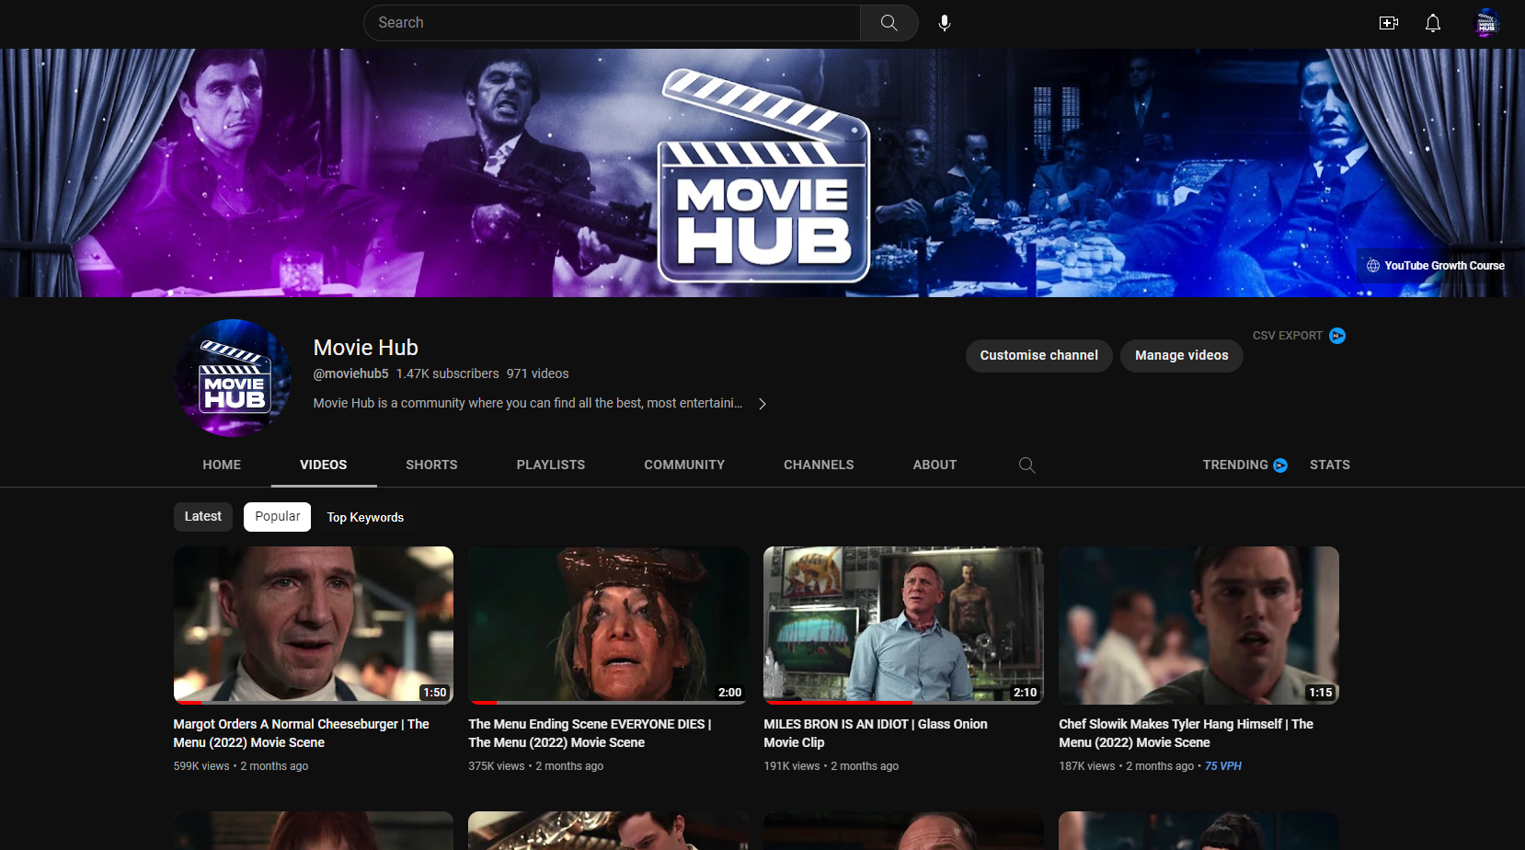Viewport: 1525px width, 850px height.
Task: Open The Menu Ending Scene thumbnail
Action: (608, 626)
